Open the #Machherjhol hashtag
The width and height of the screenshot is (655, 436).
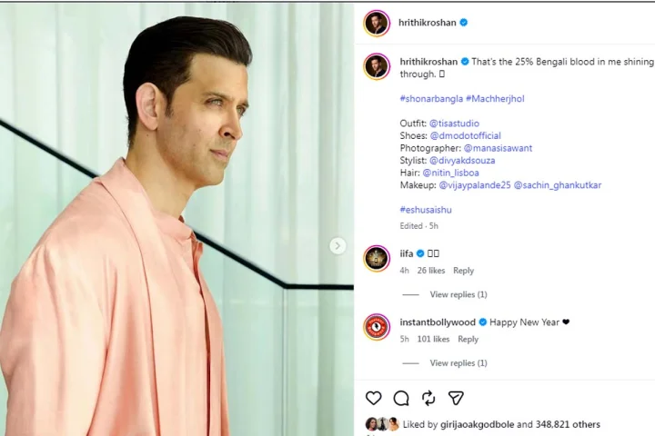point(495,99)
